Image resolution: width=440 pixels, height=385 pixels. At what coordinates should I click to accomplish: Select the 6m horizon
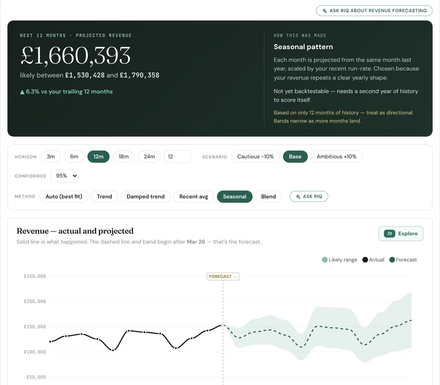(74, 156)
